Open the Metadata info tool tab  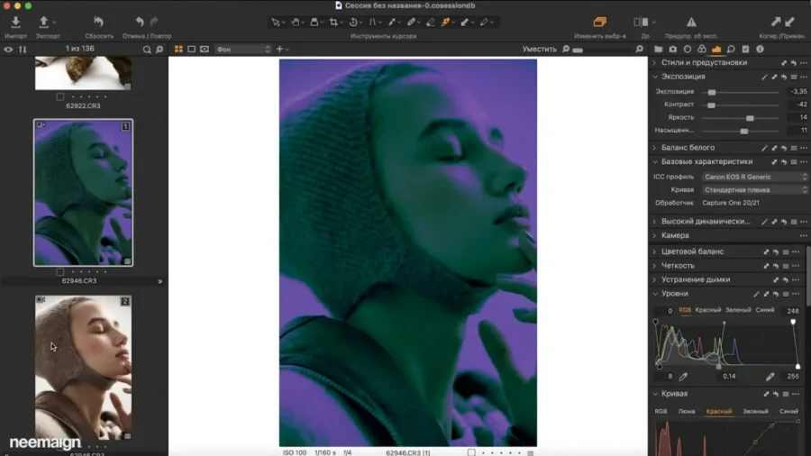760,50
